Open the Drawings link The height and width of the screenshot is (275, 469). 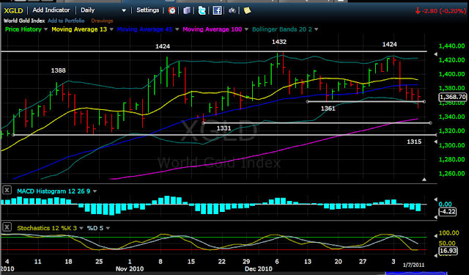click(102, 21)
